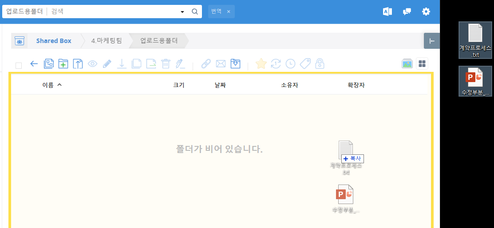Navigate to 4.마케팅팀 breadcrumb

coord(107,41)
